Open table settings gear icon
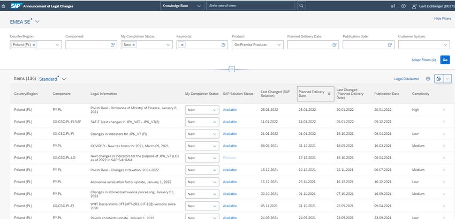The image size is (455, 219). (x=428, y=79)
